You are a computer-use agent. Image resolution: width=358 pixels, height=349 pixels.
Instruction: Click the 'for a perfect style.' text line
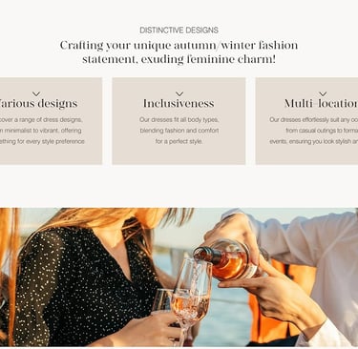(x=179, y=141)
